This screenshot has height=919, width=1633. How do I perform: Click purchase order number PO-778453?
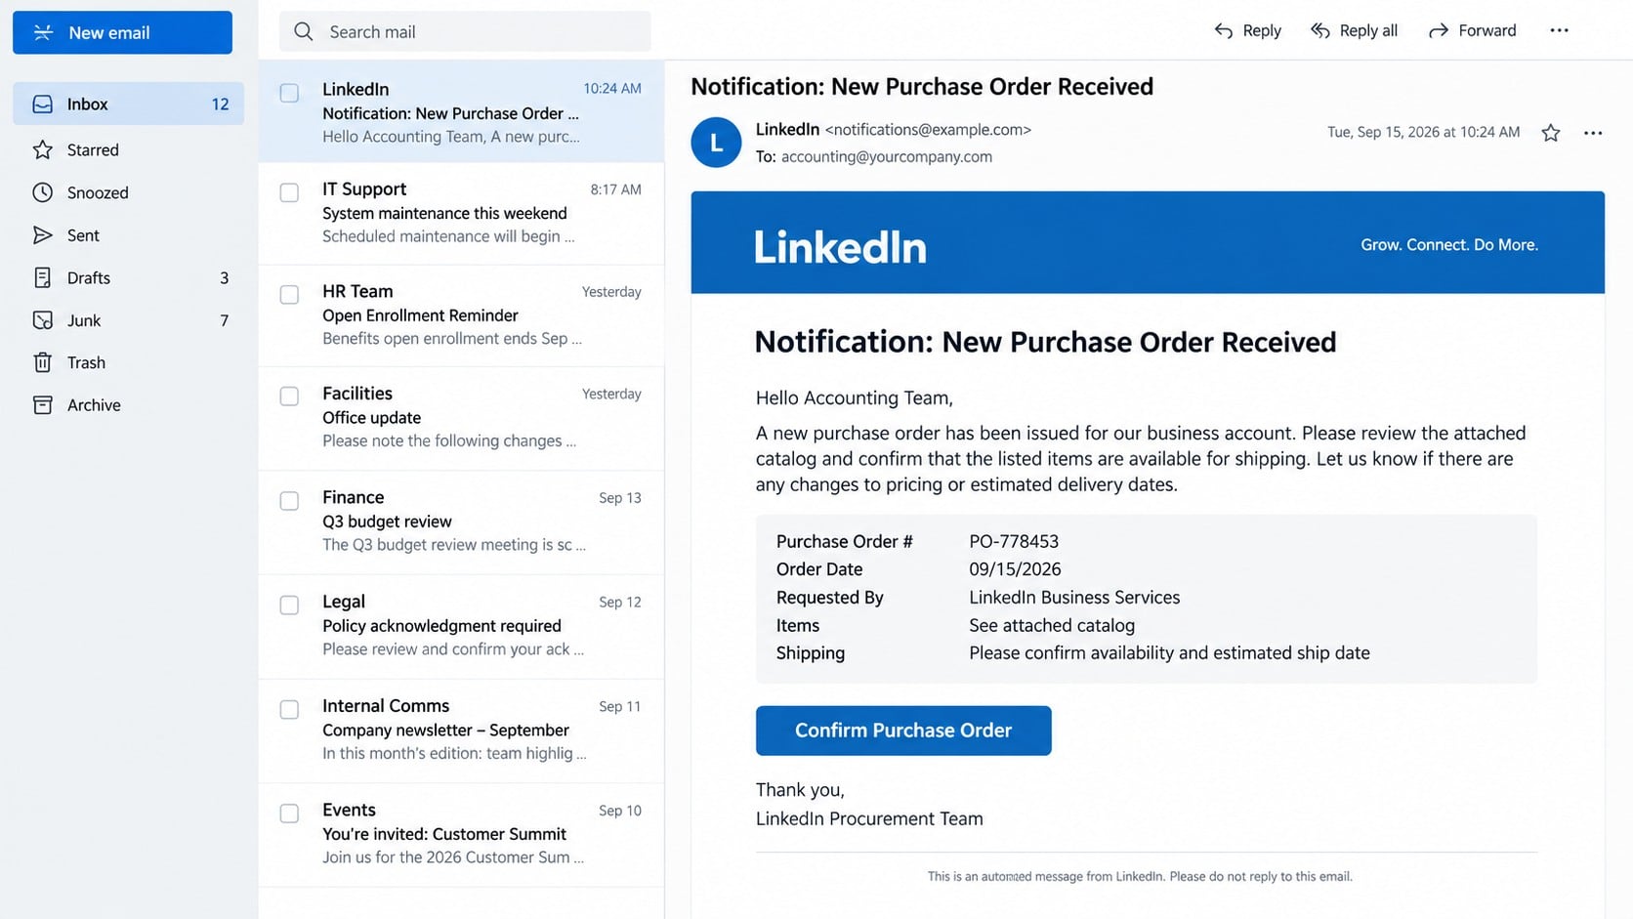[1014, 541]
